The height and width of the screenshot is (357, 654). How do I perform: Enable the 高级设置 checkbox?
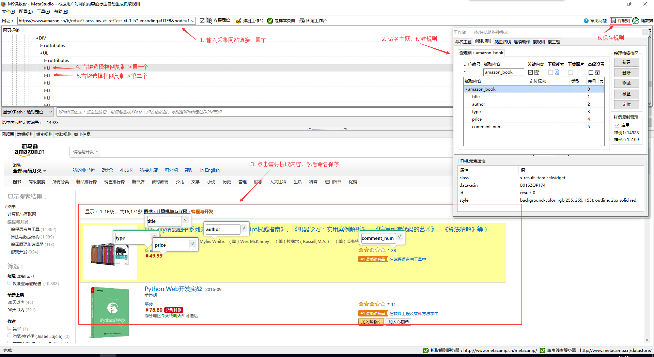click(x=591, y=72)
